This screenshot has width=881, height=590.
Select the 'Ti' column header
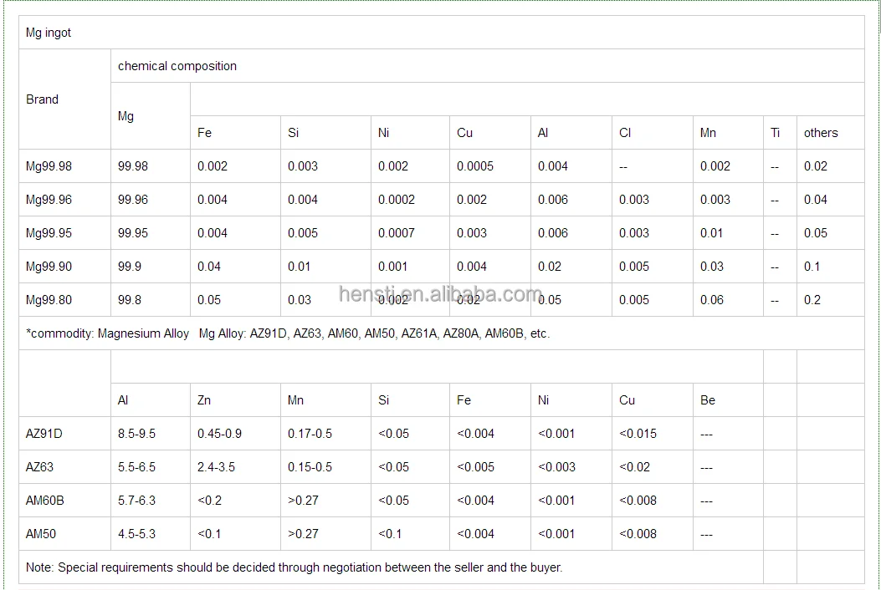tap(775, 133)
